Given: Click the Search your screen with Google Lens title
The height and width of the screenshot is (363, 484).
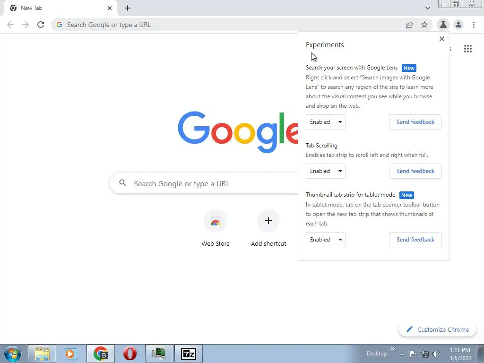Looking at the screenshot, I should tap(352, 68).
